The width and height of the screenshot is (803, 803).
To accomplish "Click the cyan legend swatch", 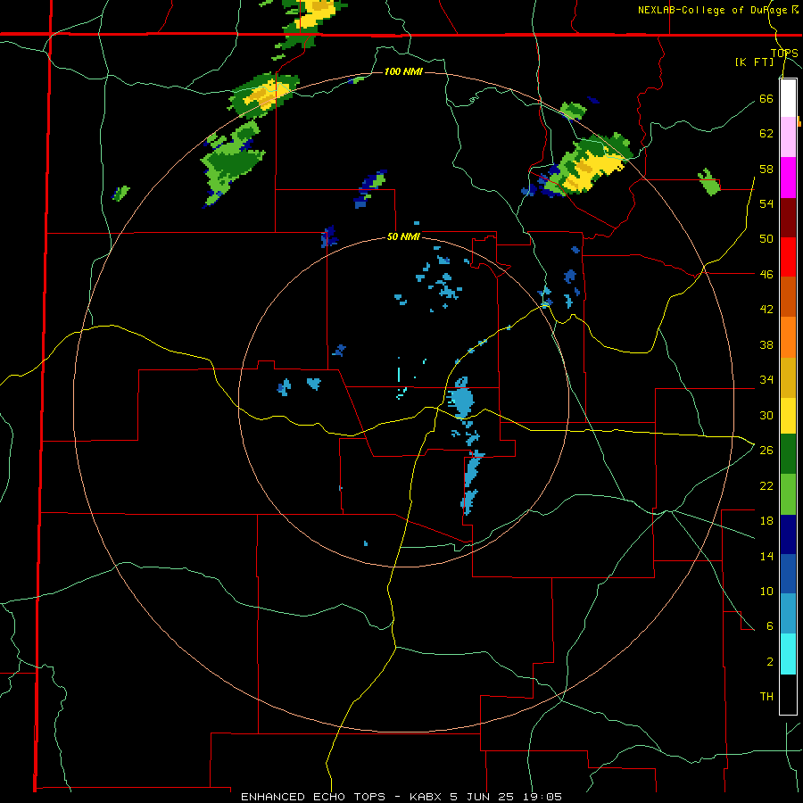I will (788, 654).
